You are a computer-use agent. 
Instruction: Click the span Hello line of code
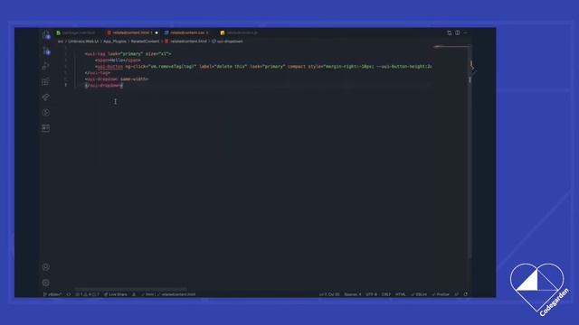coord(118,60)
